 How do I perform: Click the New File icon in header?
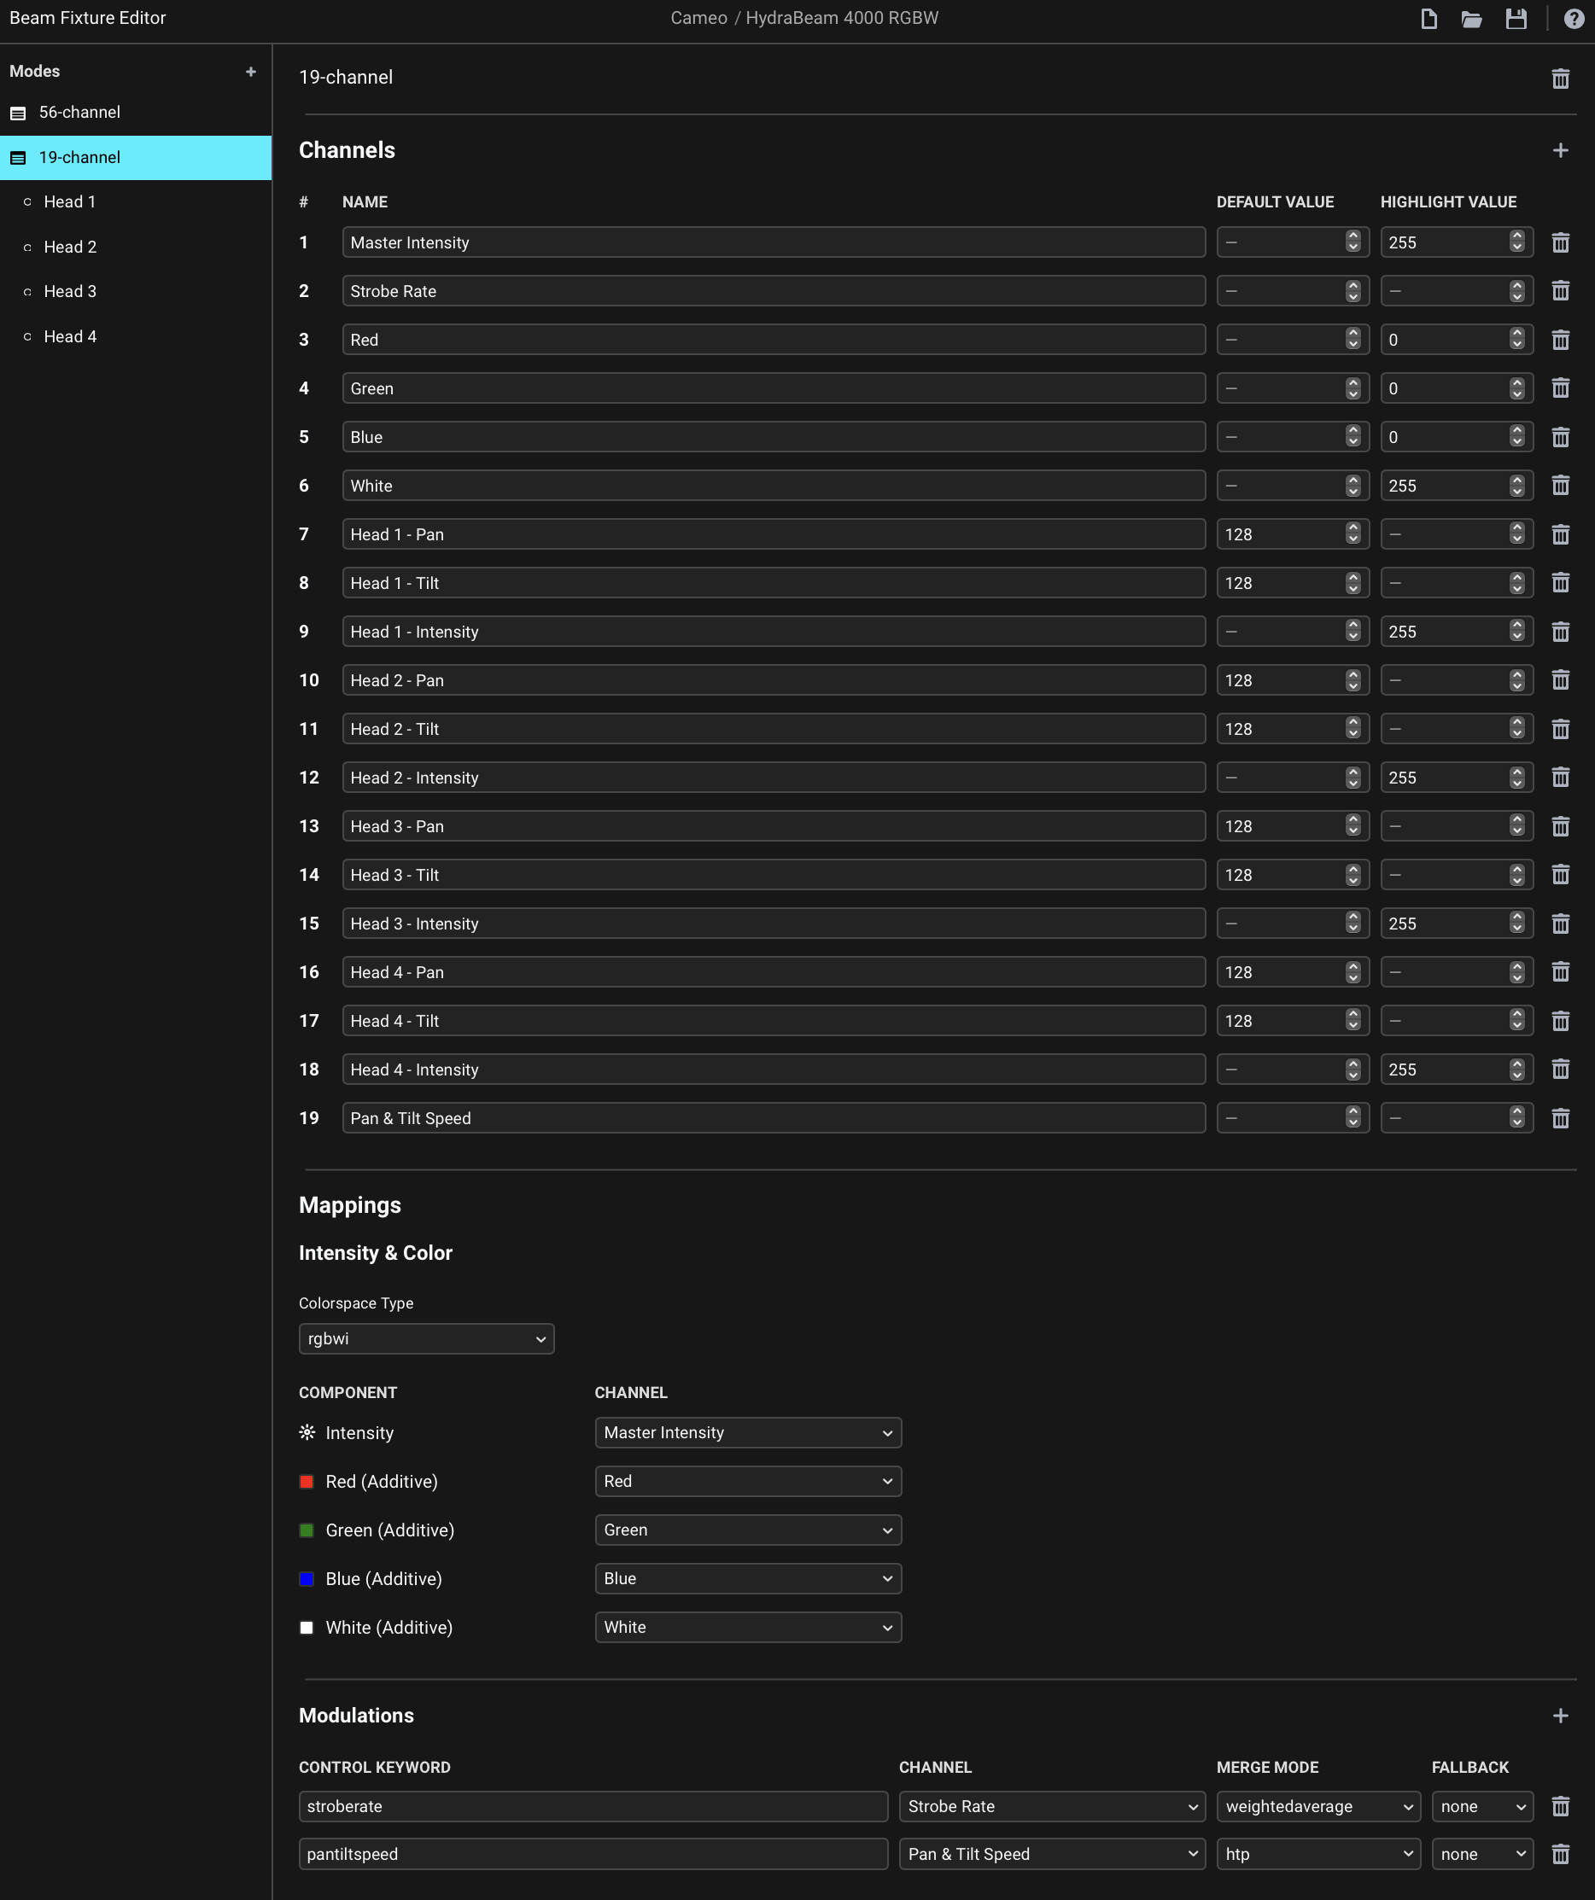point(1428,19)
